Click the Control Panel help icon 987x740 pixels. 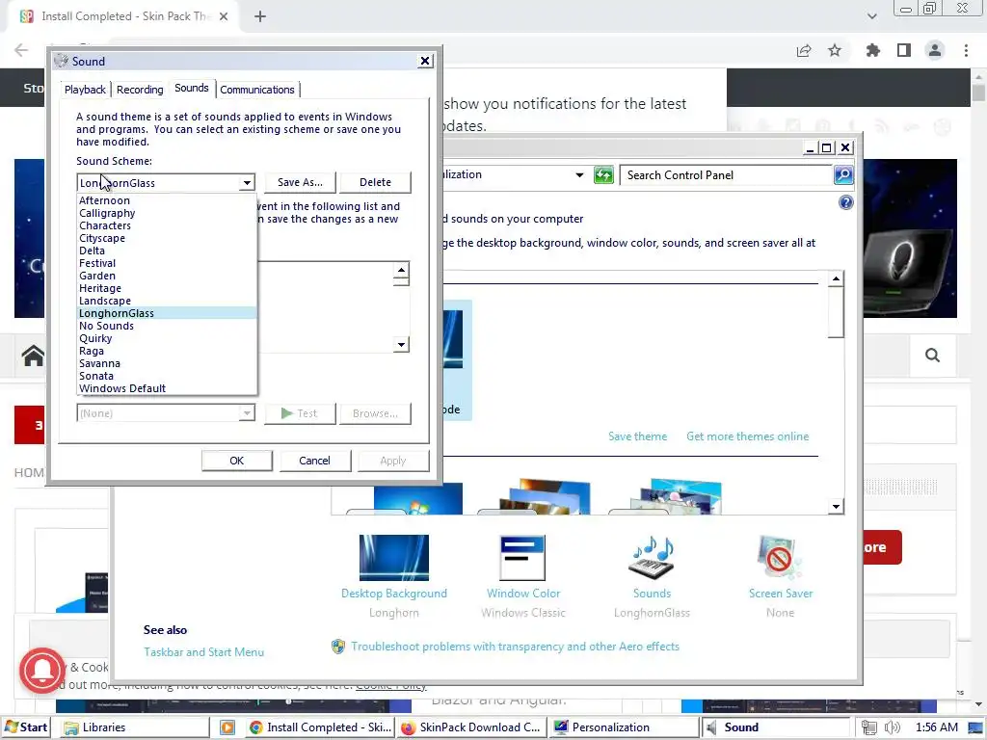pos(846,202)
